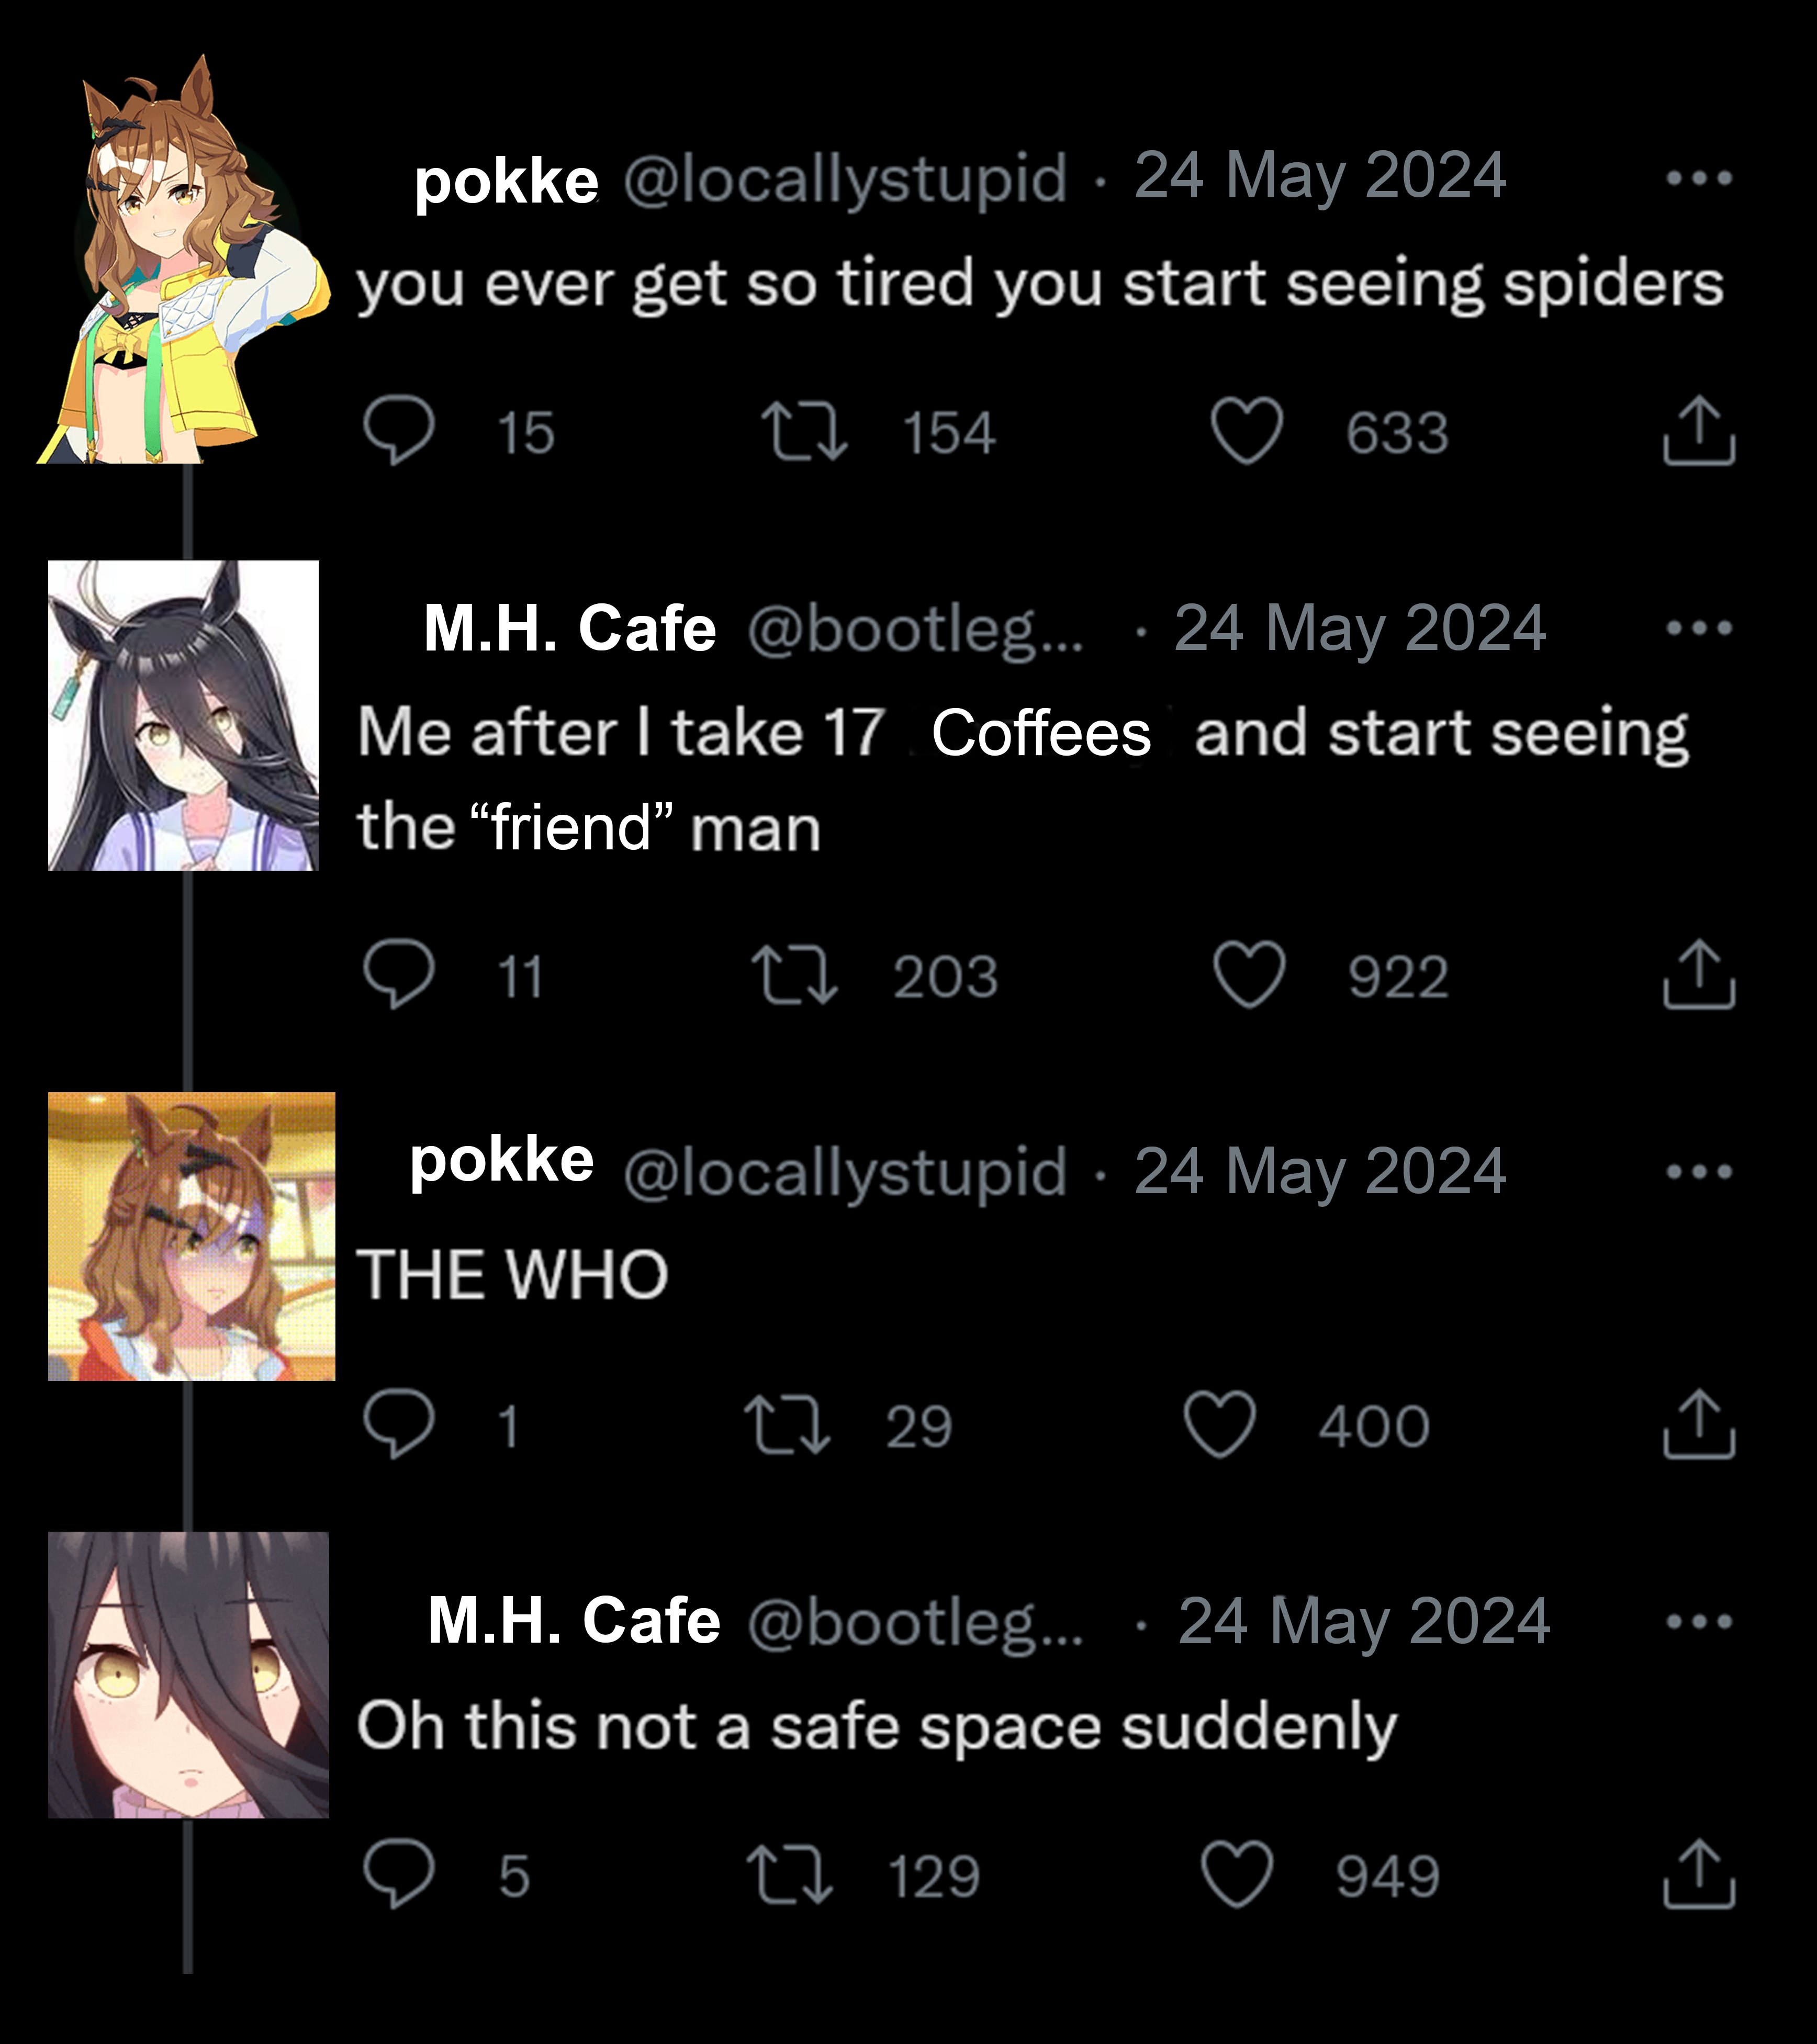Open the '17 Coffees' tweet text

pyautogui.click(x=1023, y=779)
